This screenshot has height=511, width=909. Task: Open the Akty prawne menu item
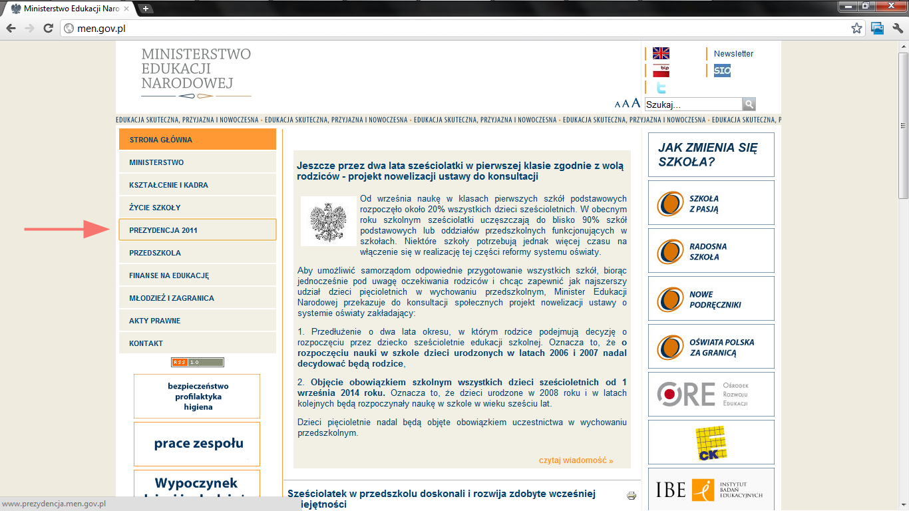click(198, 321)
